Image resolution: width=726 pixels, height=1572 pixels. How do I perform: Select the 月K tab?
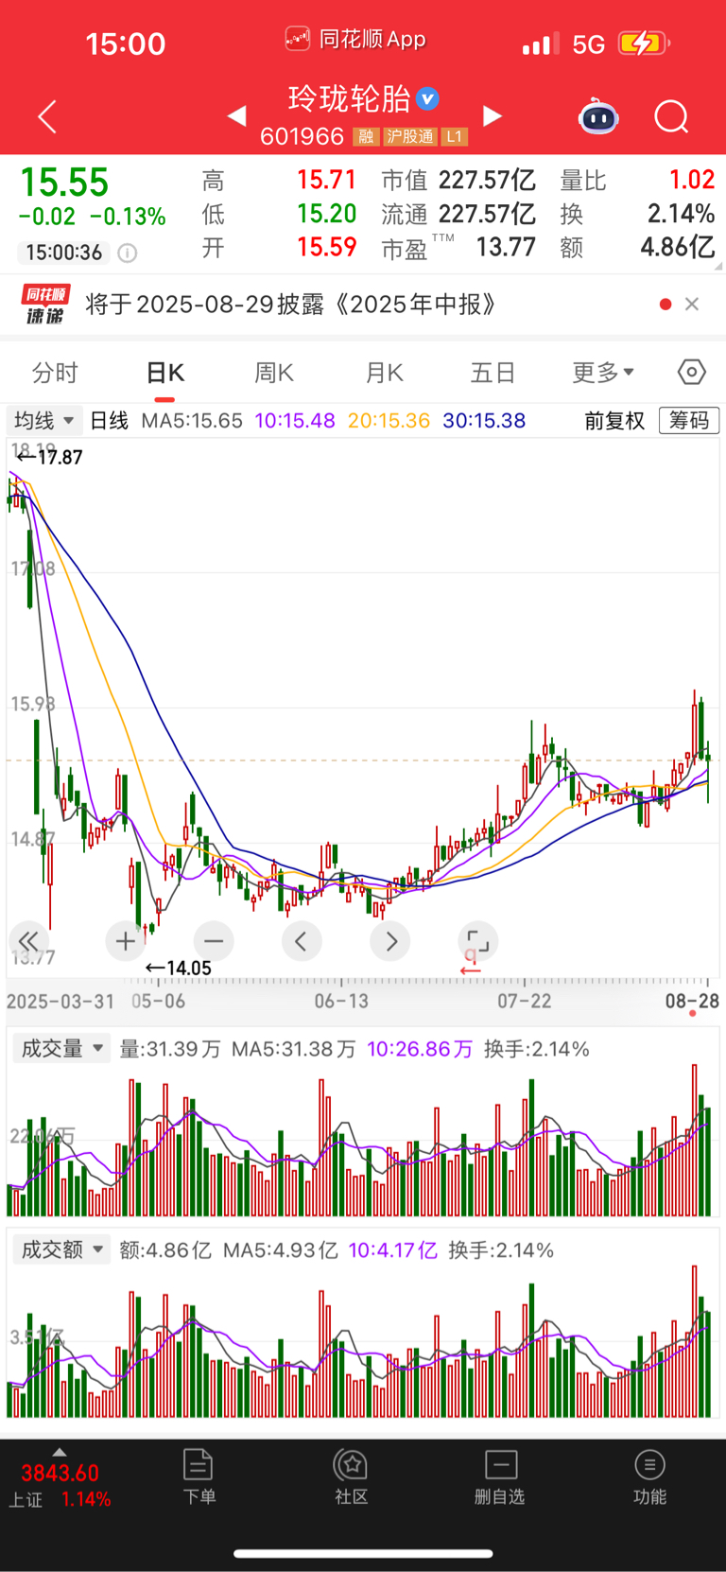tap(385, 373)
